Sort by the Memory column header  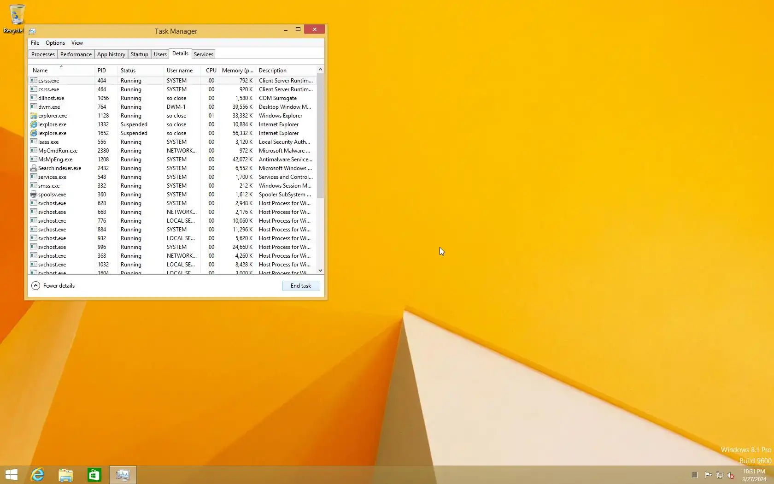coord(237,71)
